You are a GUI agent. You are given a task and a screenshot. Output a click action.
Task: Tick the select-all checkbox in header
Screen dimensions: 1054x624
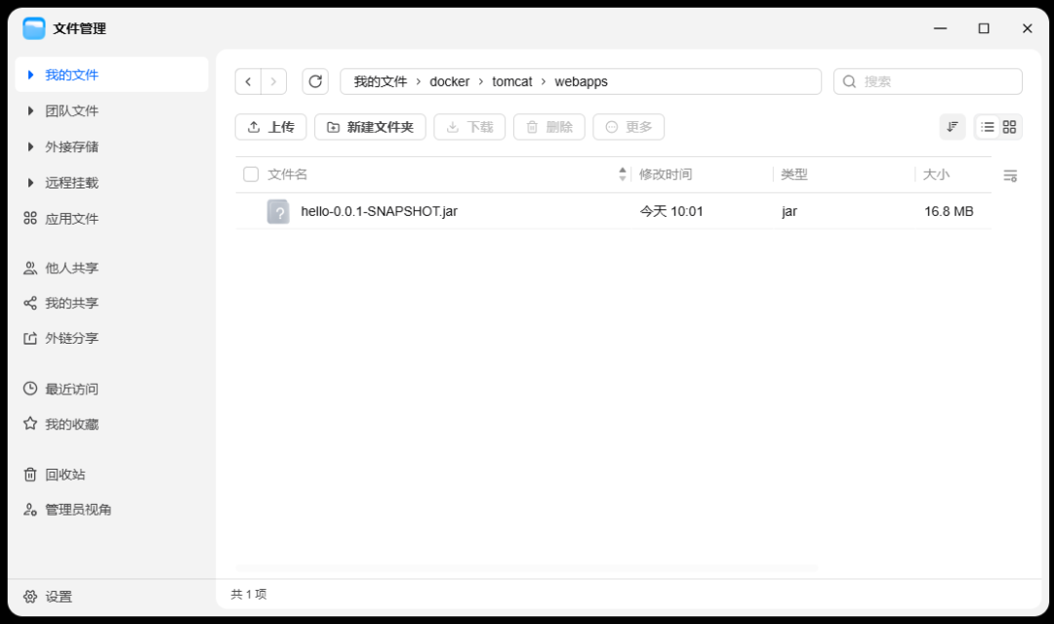pyautogui.click(x=251, y=175)
